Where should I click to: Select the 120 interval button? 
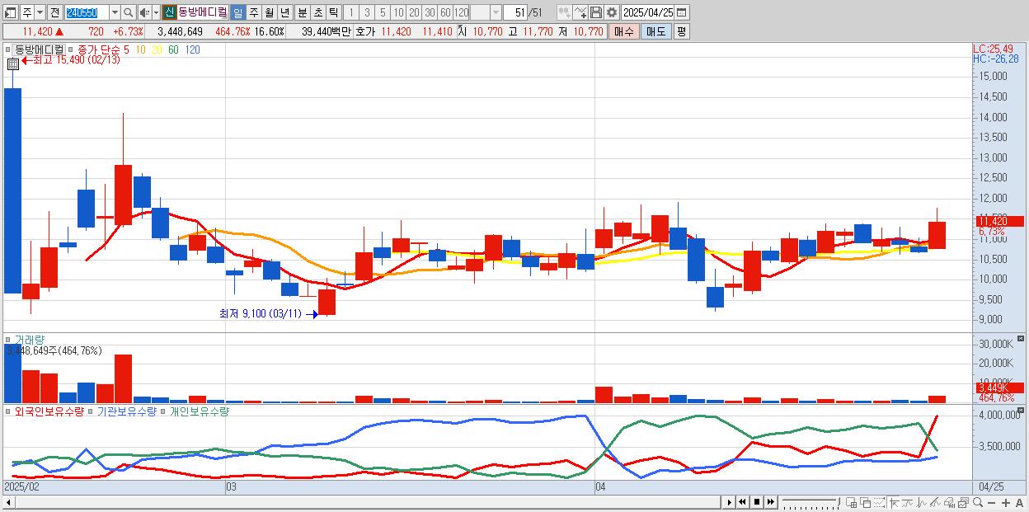point(461,12)
